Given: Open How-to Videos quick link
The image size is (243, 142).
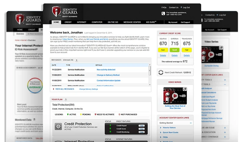Looking at the screenshot, I should tap(169, 128).
